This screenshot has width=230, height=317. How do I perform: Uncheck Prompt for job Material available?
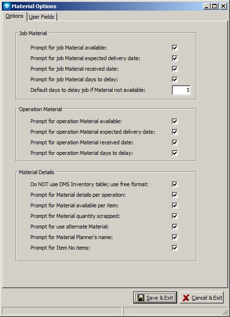(x=175, y=48)
